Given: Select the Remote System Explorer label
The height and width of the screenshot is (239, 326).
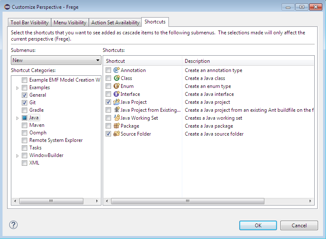Looking at the screenshot, I should click(56, 140).
